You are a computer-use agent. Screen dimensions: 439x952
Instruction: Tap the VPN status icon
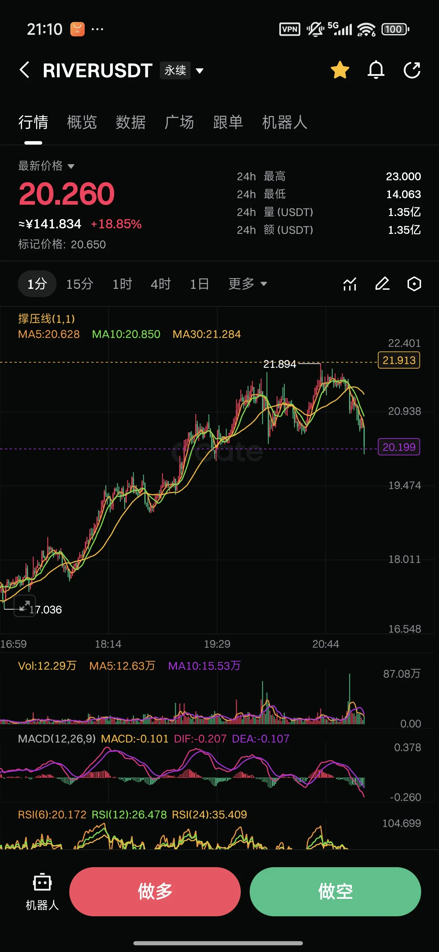[289, 29]
